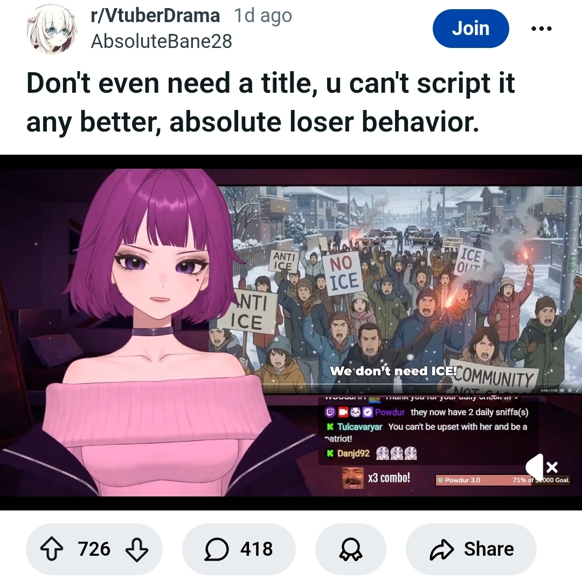Open the 418 comments
Screen dimensions: 582x587
[239, 549]
